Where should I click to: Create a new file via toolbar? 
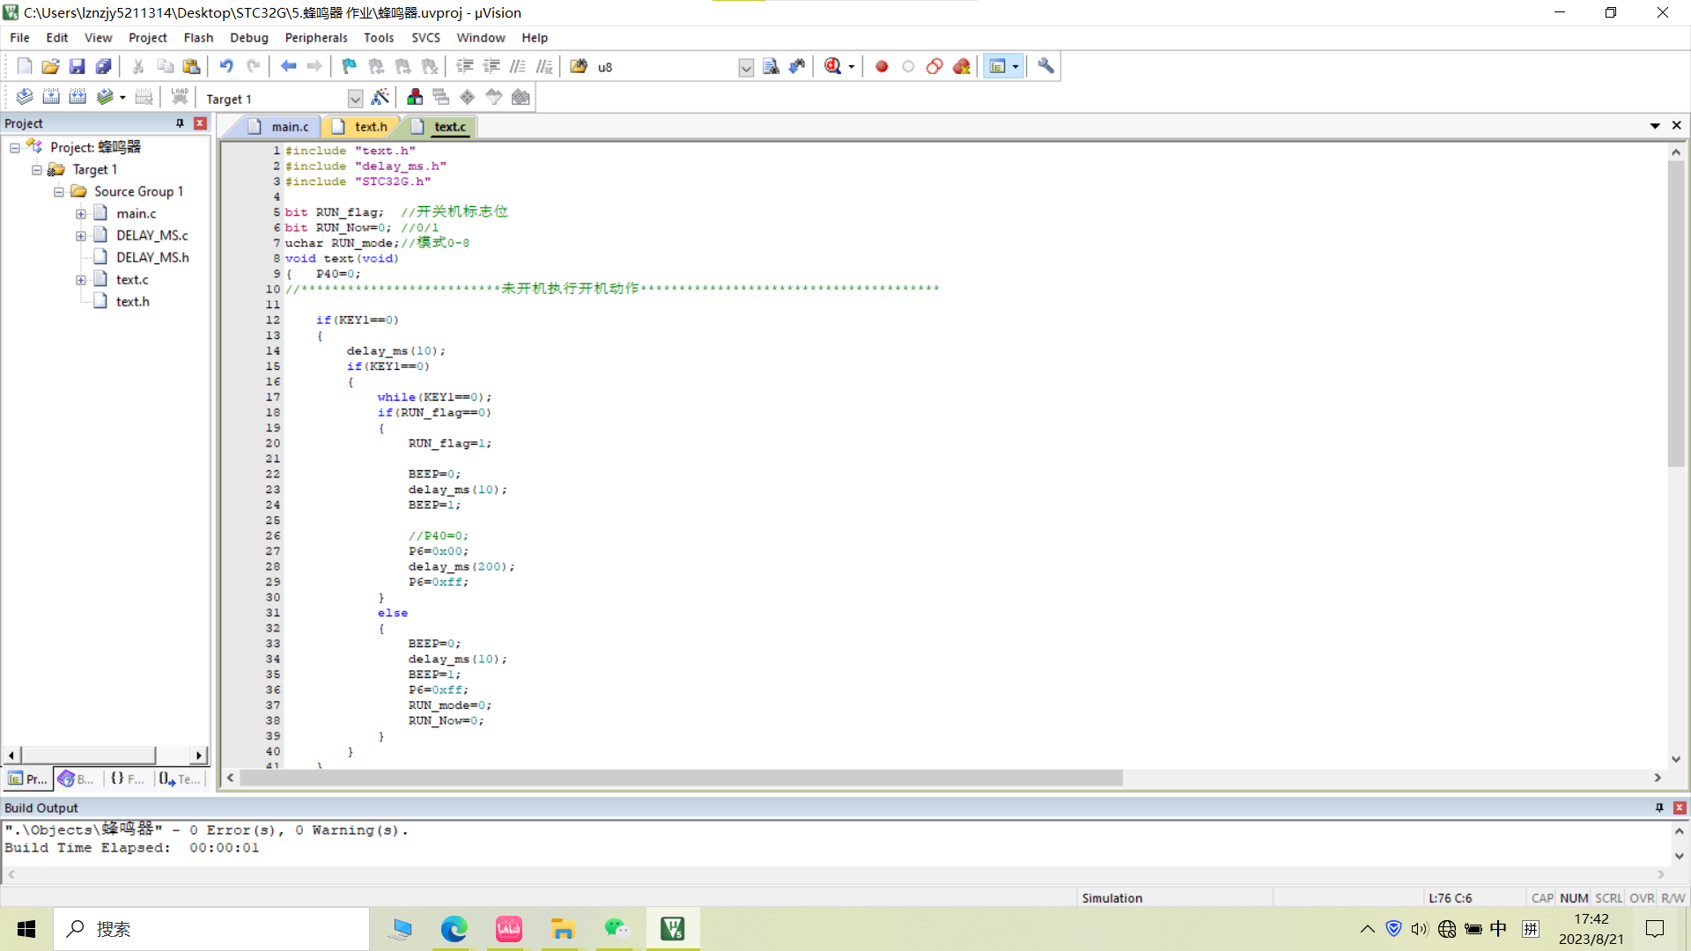pos(25,66)
